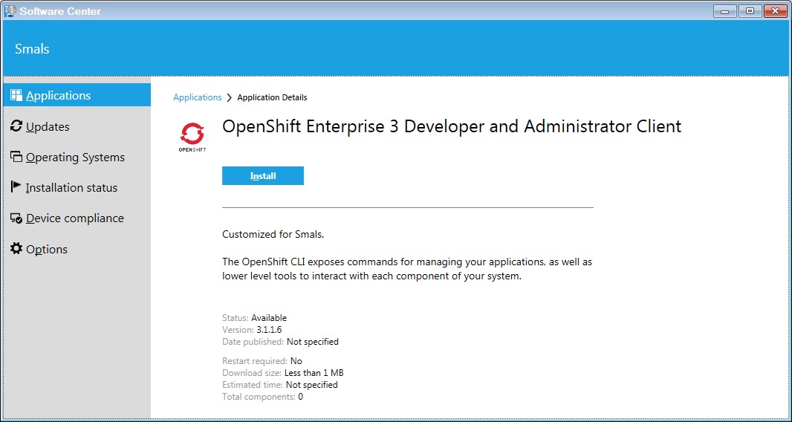Return via the Applications breadcrumb link

(197, 97)
